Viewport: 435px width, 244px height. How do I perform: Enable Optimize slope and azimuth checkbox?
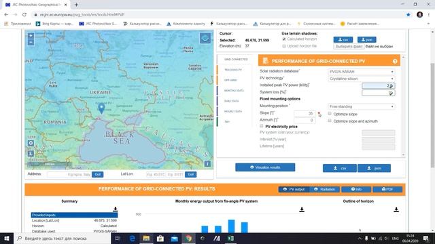tap(330, 121)
